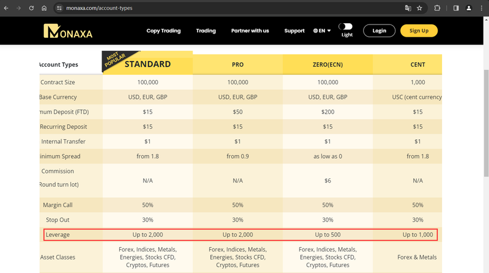489x273 pixels.
Task: Click the page vertical scrollbar
Action: [x=486, y=123]
